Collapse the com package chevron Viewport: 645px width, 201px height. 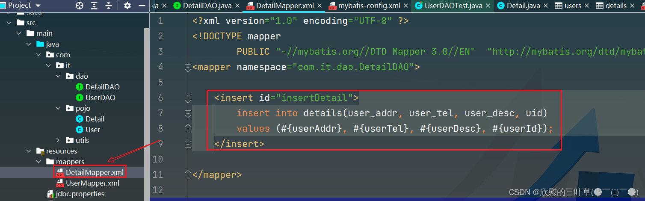click(38, 55)
